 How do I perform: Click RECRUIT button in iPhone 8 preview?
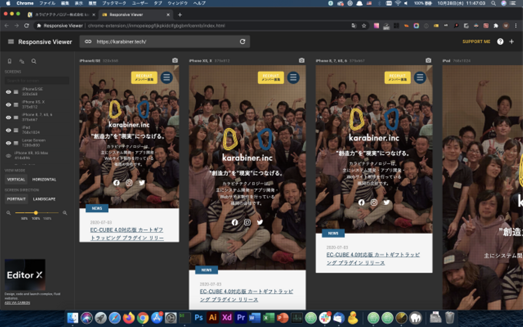point(397,77)
